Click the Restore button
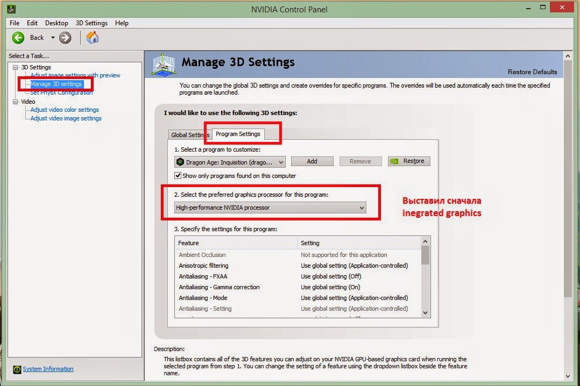Image resolution: width=580 pixels, height=386 pixels. [409, 161]
